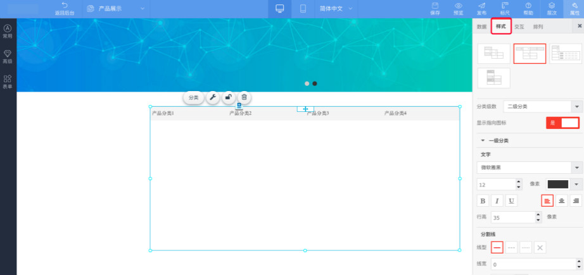584x275 pixels.
Task: Toggle bold text formatting
Action: [483, 200]
